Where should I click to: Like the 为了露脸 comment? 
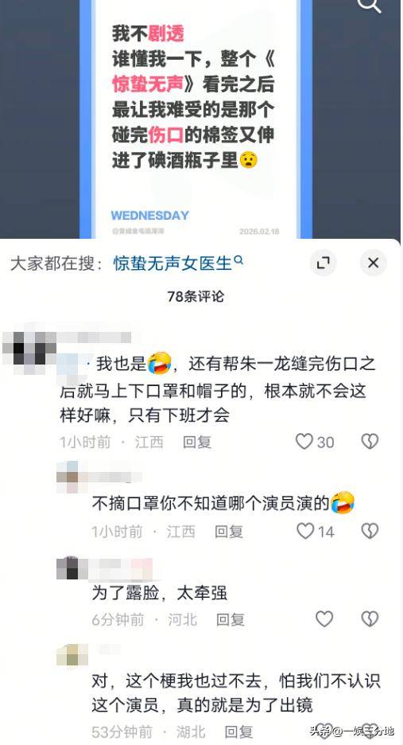(324, 619)
